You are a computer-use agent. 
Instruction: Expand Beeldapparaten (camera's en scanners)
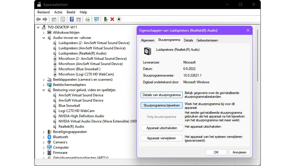(x=44, y=80)
